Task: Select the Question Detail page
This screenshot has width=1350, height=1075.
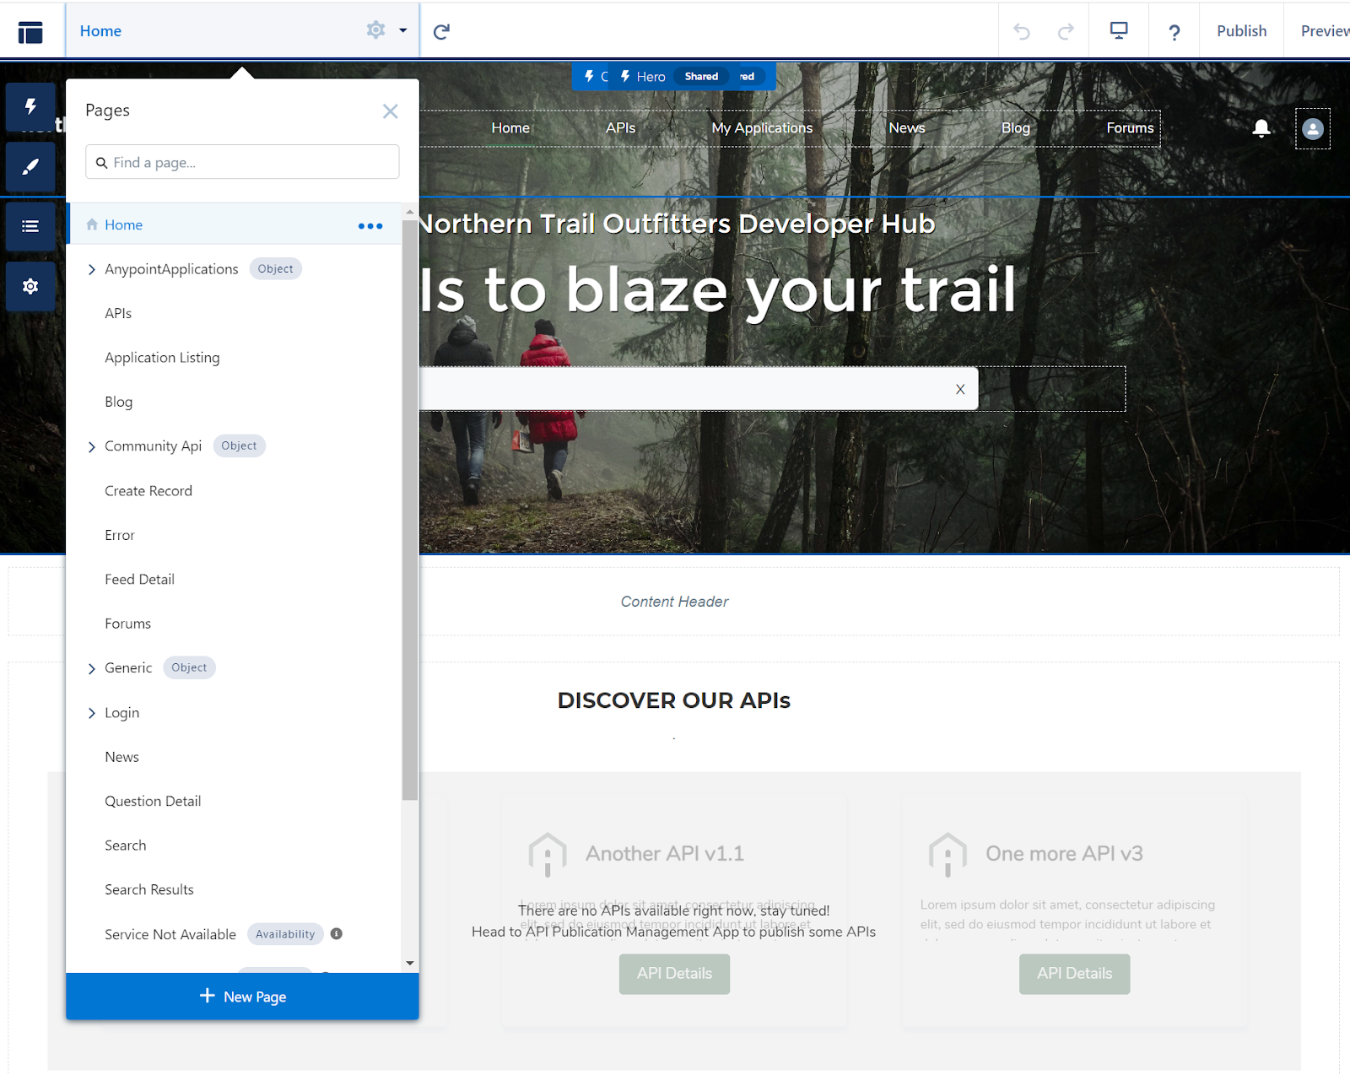Action: pos(153,801)
